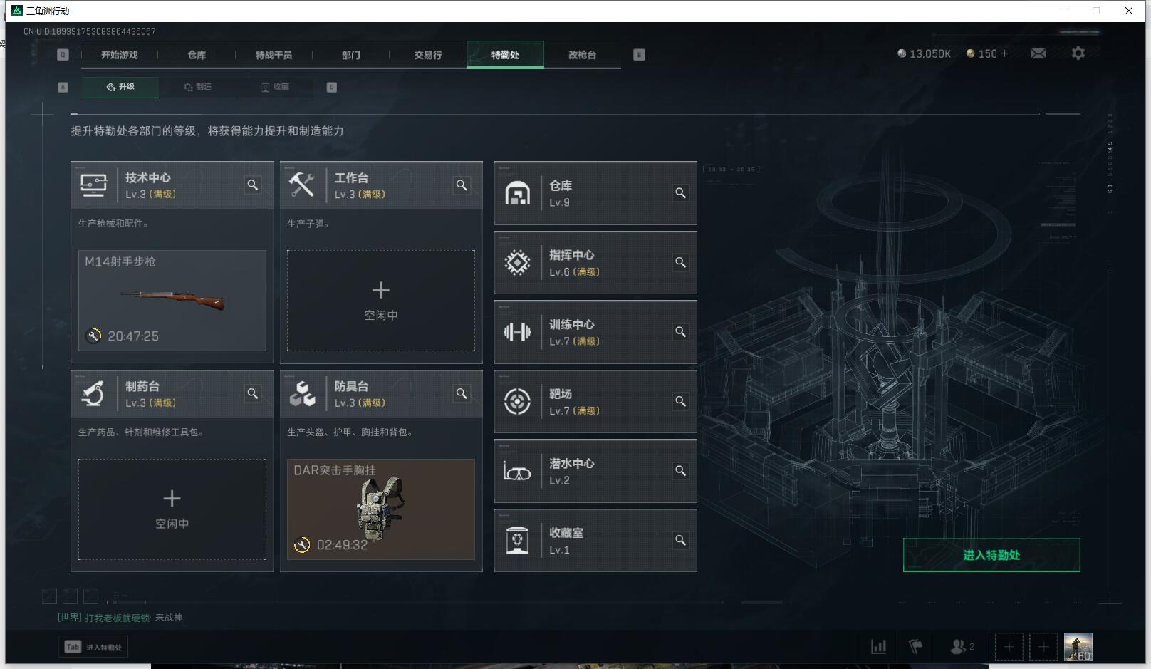The image size is (1151, 669).
Task: Add currency with the plus beside 150
Action: (1004, 53)
